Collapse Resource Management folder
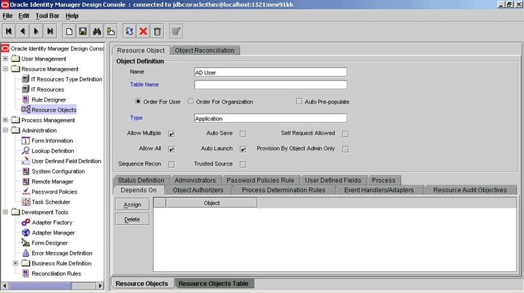524x293 pixels. [5, 69]
